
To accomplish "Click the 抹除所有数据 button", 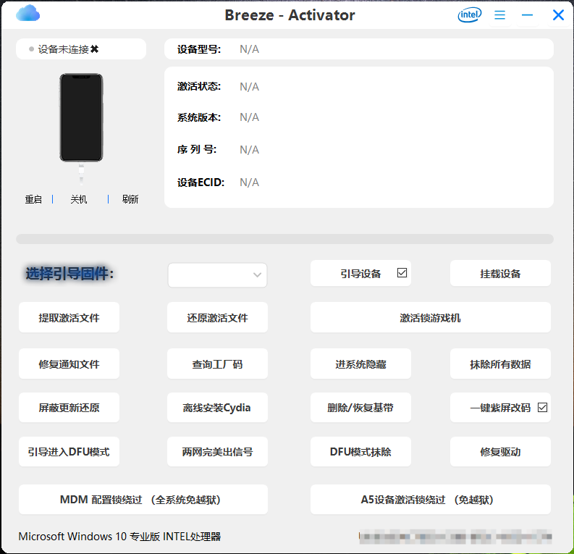I will (500, 364).
